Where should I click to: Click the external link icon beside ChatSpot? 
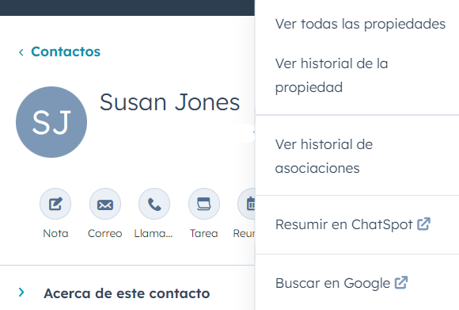tap(424, 224)
